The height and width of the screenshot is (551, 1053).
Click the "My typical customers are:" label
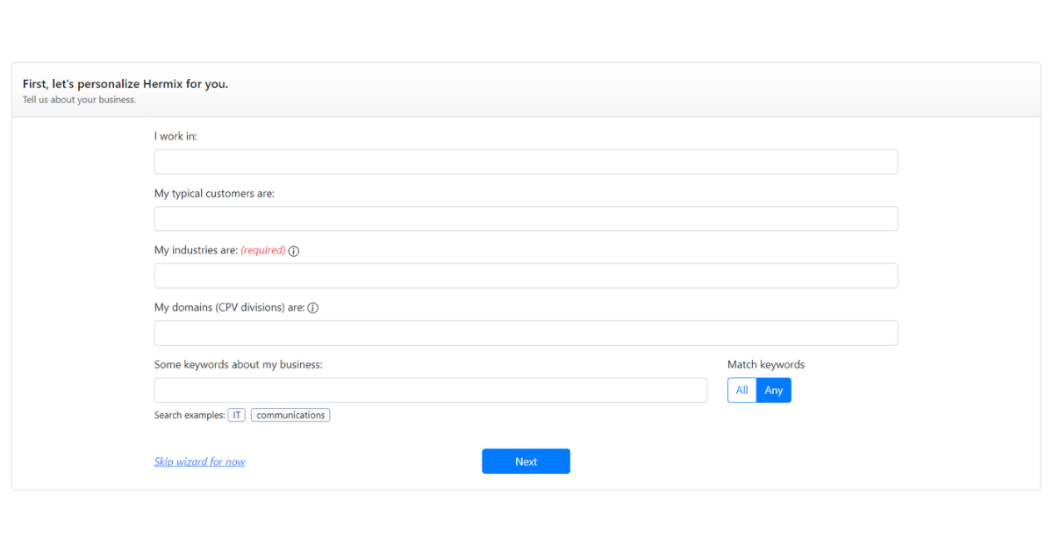[214, 194]
